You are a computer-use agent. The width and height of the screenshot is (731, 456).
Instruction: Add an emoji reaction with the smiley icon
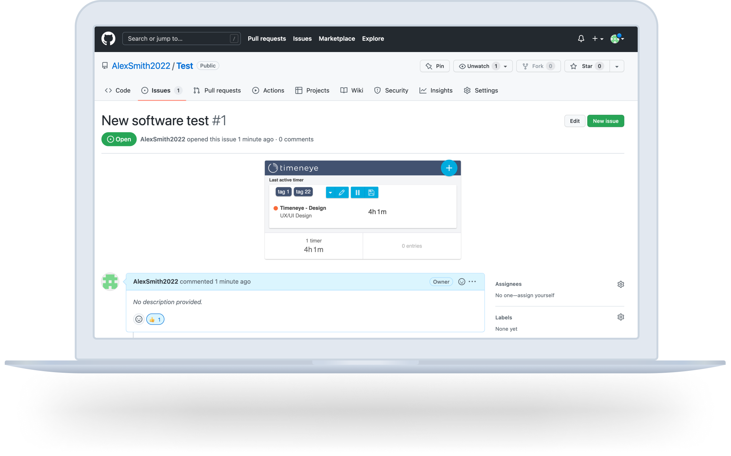(x=139, y=319)
